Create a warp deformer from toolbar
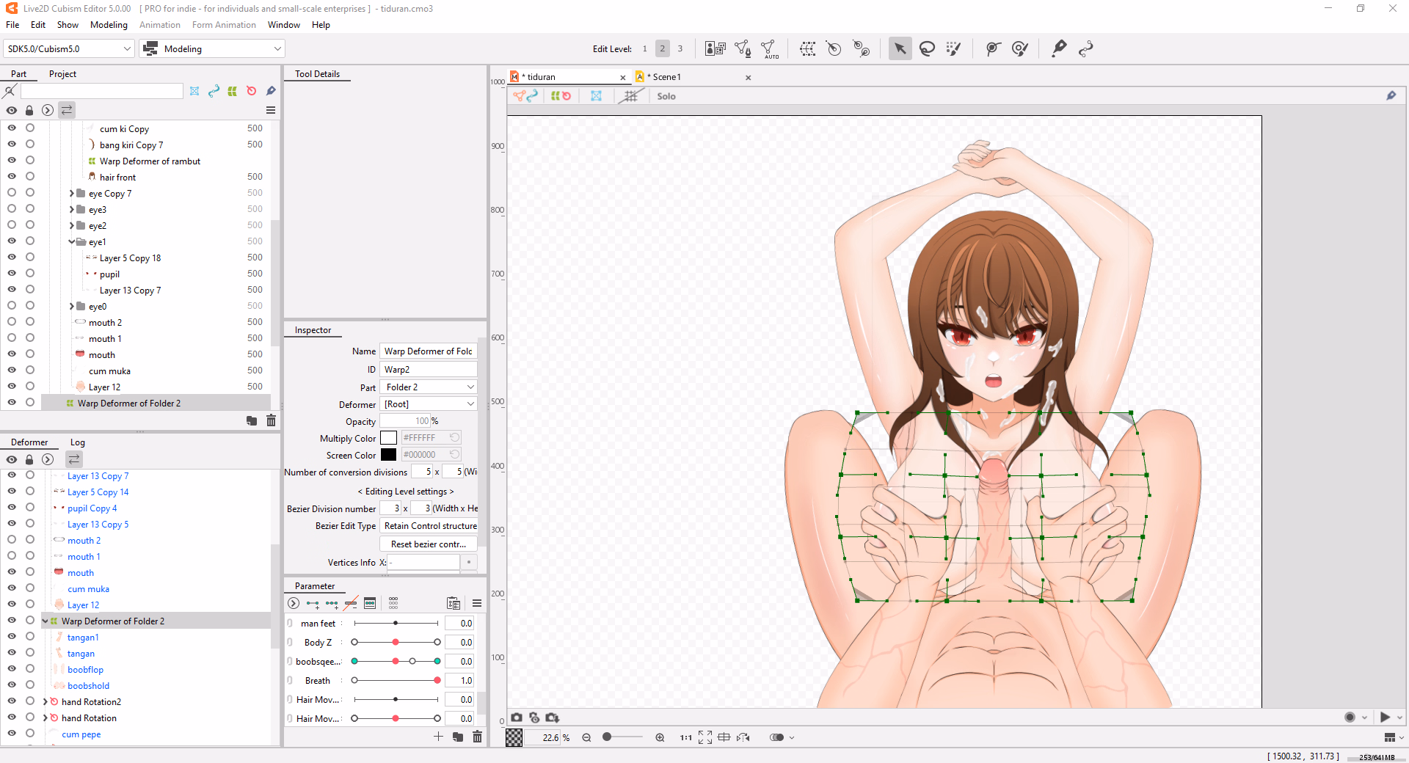The image size is (1409, 763). pos(807,49)
